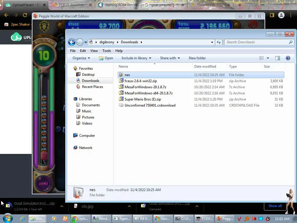Select Super Mario Bros (E).zip
The width and height of the screenshot is (297, 223).
(201, 99)
